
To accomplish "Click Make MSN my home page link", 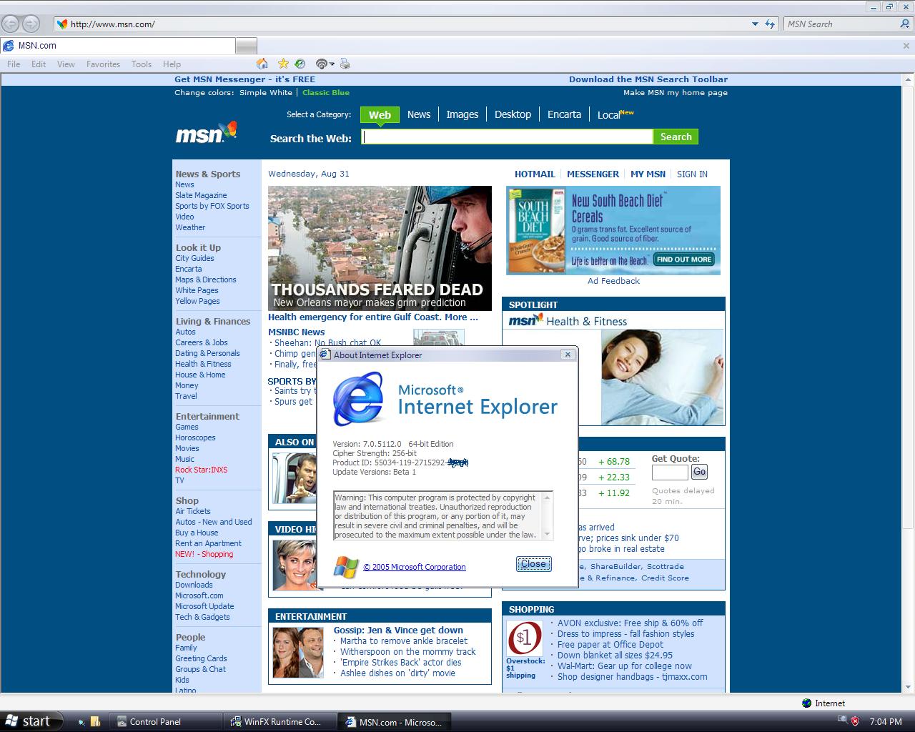I will [x=676, y=93].
